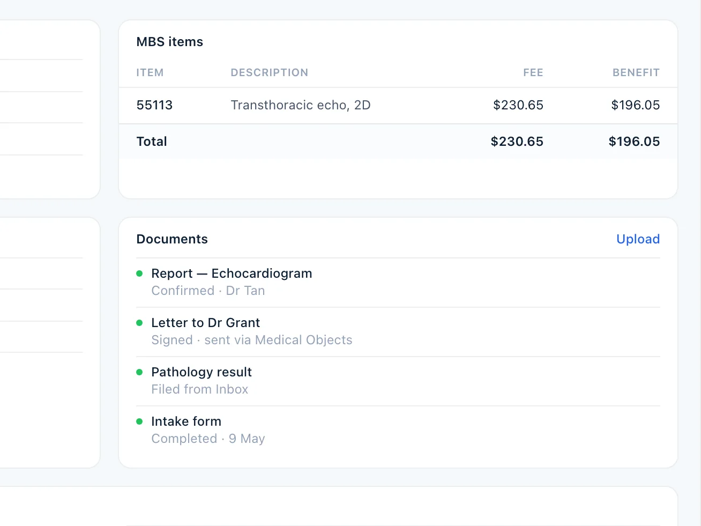Click the green dot beside Letter to Dr Grant
The height and width of the screenshot is (526, 701).
[139, 323]
